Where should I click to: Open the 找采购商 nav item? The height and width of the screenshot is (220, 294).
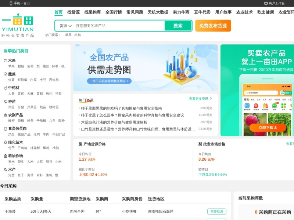(93, 12)
